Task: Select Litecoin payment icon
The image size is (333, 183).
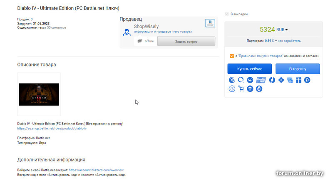Action: click(232, 89)
